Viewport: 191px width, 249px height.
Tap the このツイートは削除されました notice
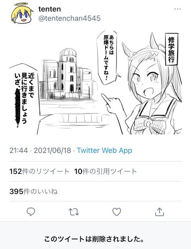[x=94, y=239]
